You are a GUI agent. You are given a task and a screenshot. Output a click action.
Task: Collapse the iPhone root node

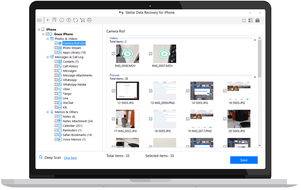39,30
